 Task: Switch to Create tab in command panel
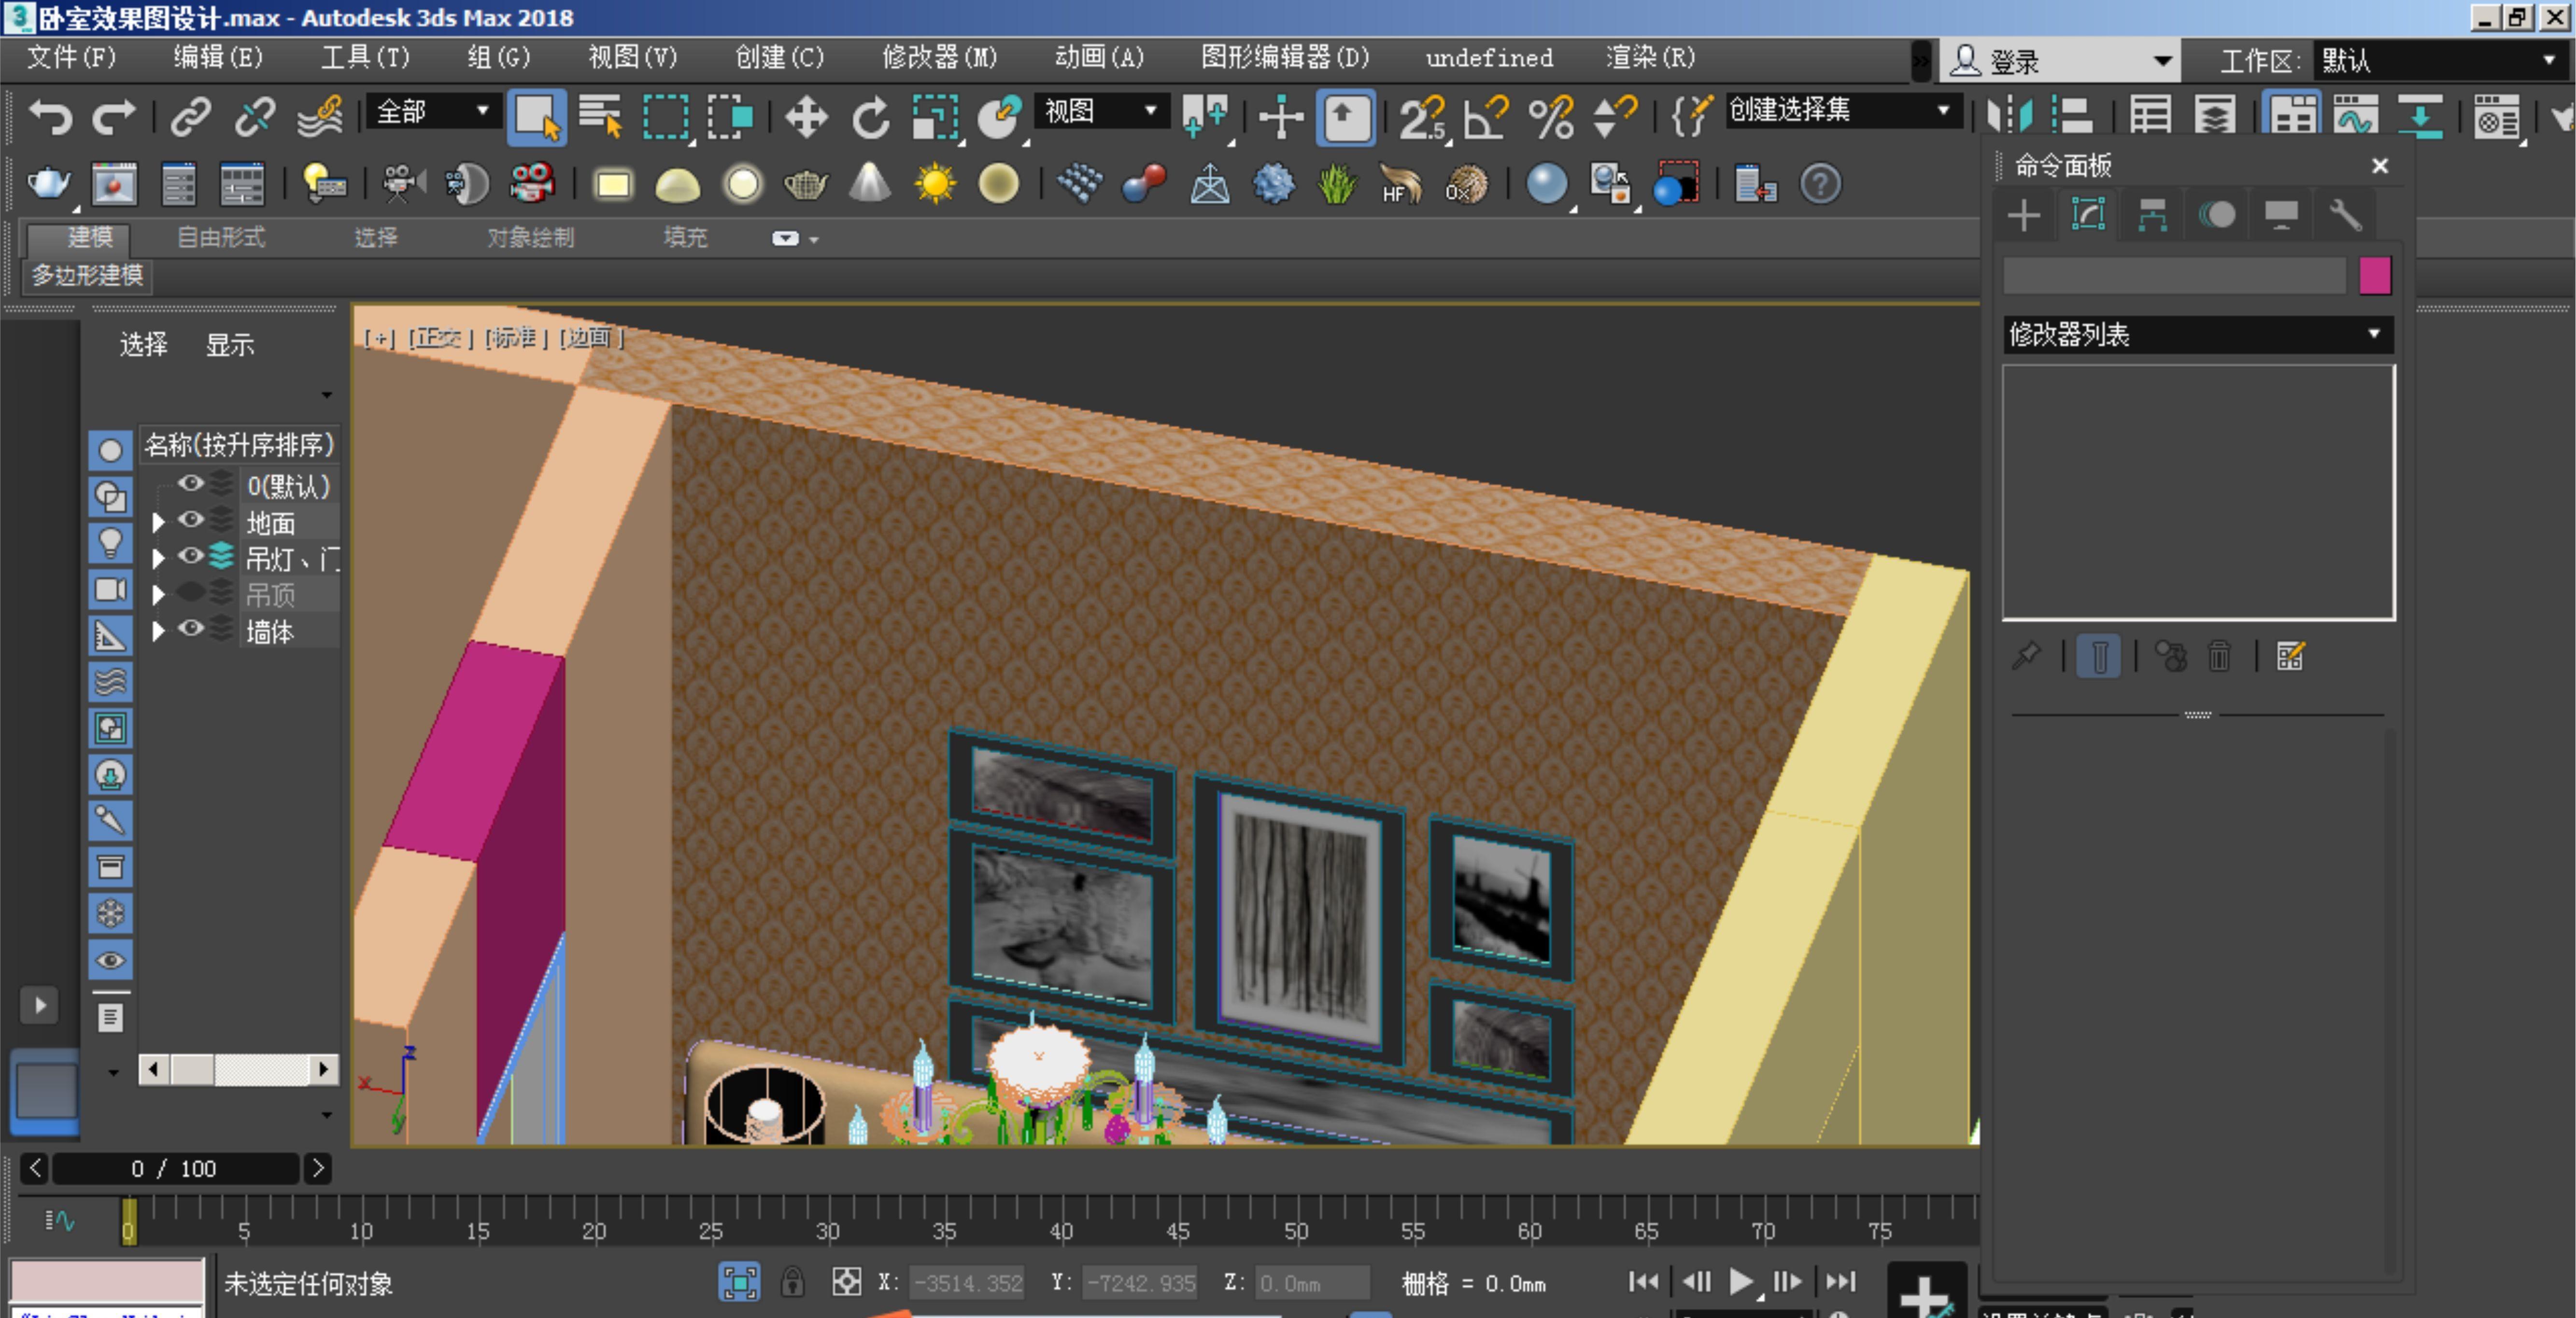coord(2024,215)
